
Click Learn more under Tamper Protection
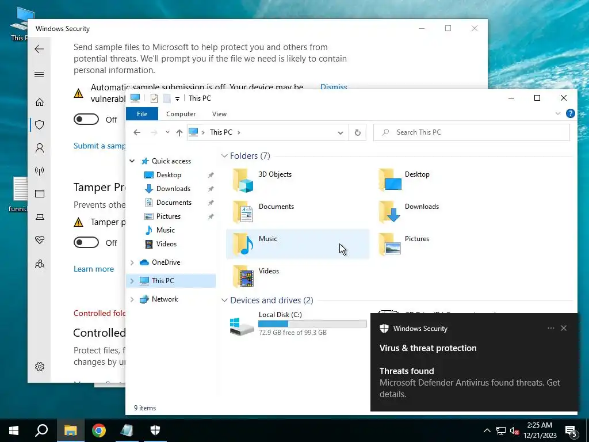(x=94, y=269)
